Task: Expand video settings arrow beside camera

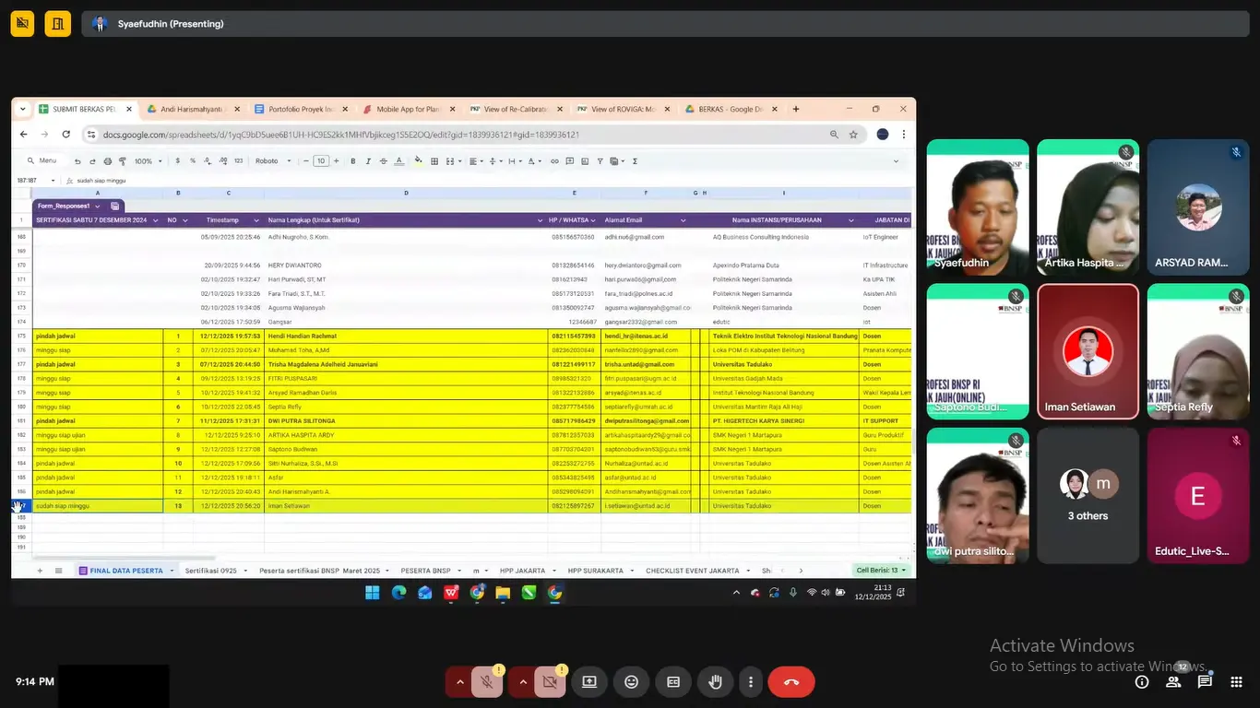Action: click(x=523, y=682)
